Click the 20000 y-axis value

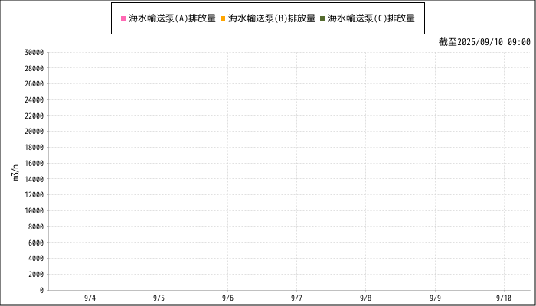tap(34, 132)
